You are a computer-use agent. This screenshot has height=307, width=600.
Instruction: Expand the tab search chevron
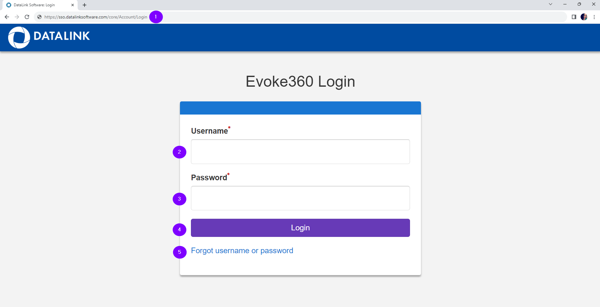[x=550, y=4]
